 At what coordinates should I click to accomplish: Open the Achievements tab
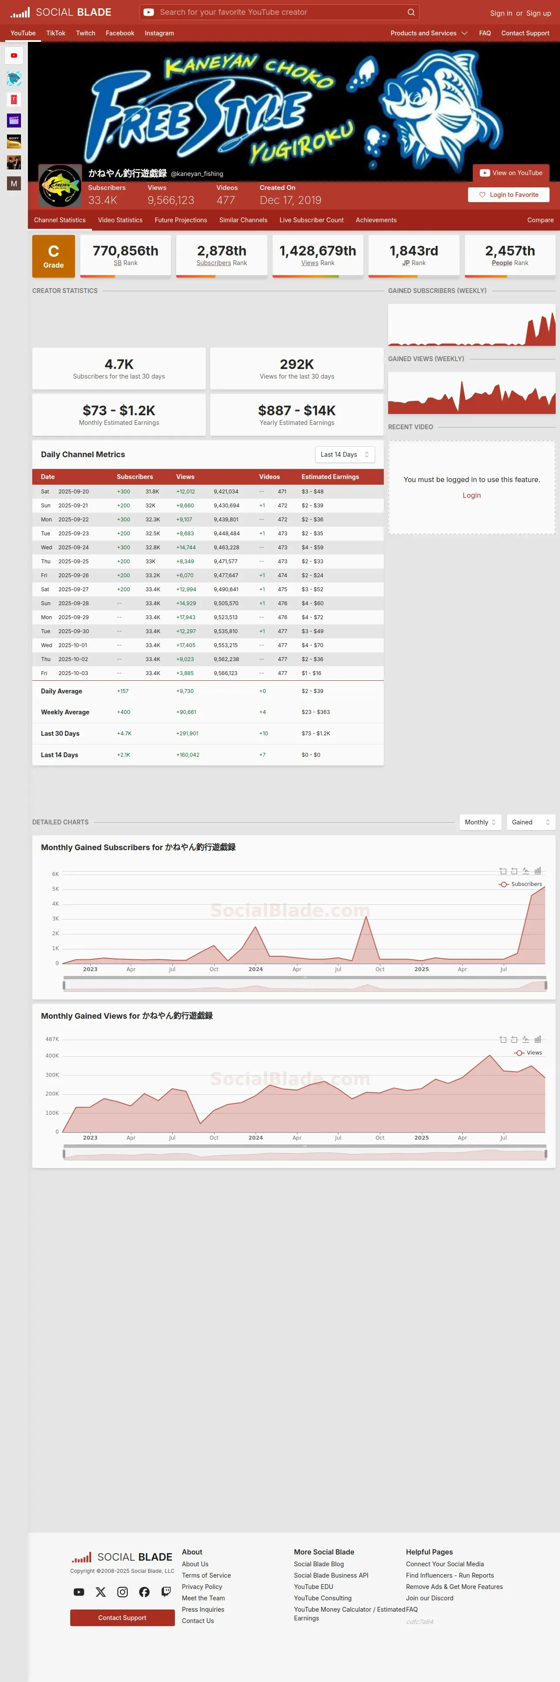point(376,220)
